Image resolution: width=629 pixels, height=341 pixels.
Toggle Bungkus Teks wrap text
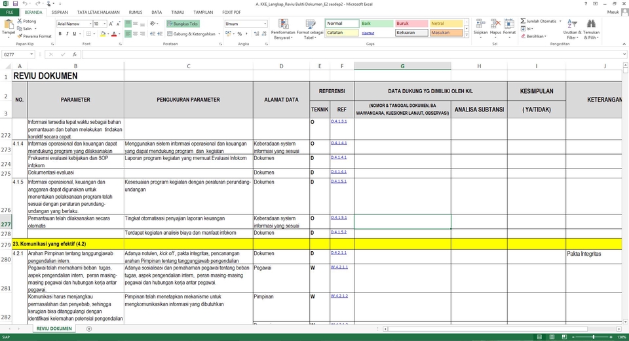click(183, 24)
